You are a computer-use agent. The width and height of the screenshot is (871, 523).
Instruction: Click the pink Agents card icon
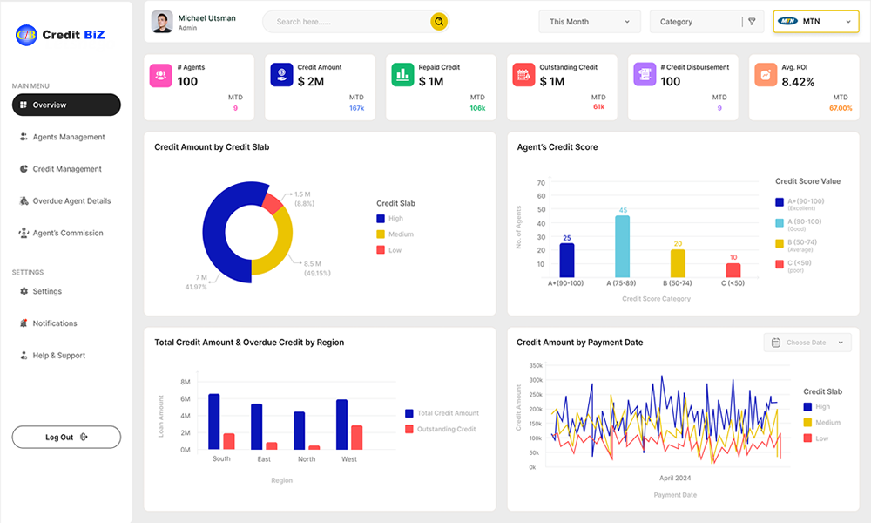click(x=160, y=75)
